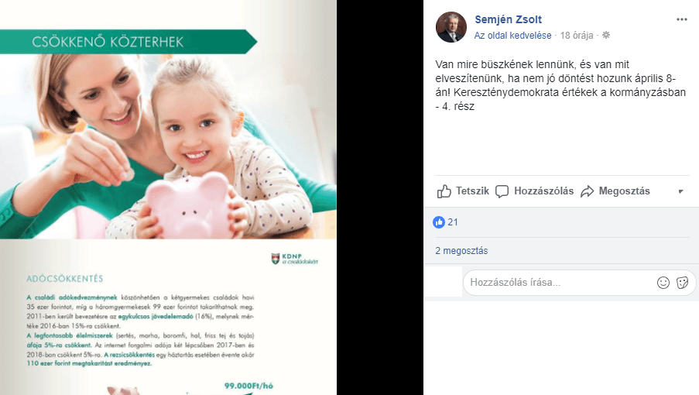This screenshot has width=699, height=395.
Task: Open the emoji picker in comment box
Action: tap(663, 282)
